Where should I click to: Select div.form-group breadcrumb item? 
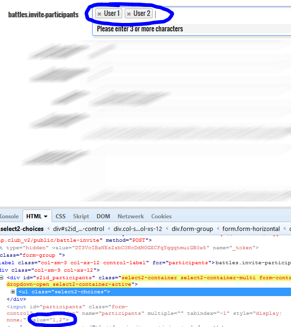click(192, 229)
